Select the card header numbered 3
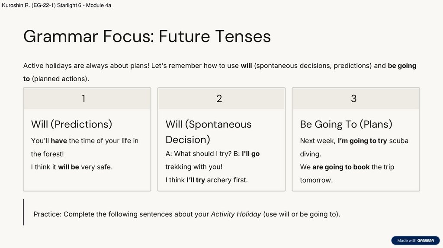443x248 pixels. 356,99
